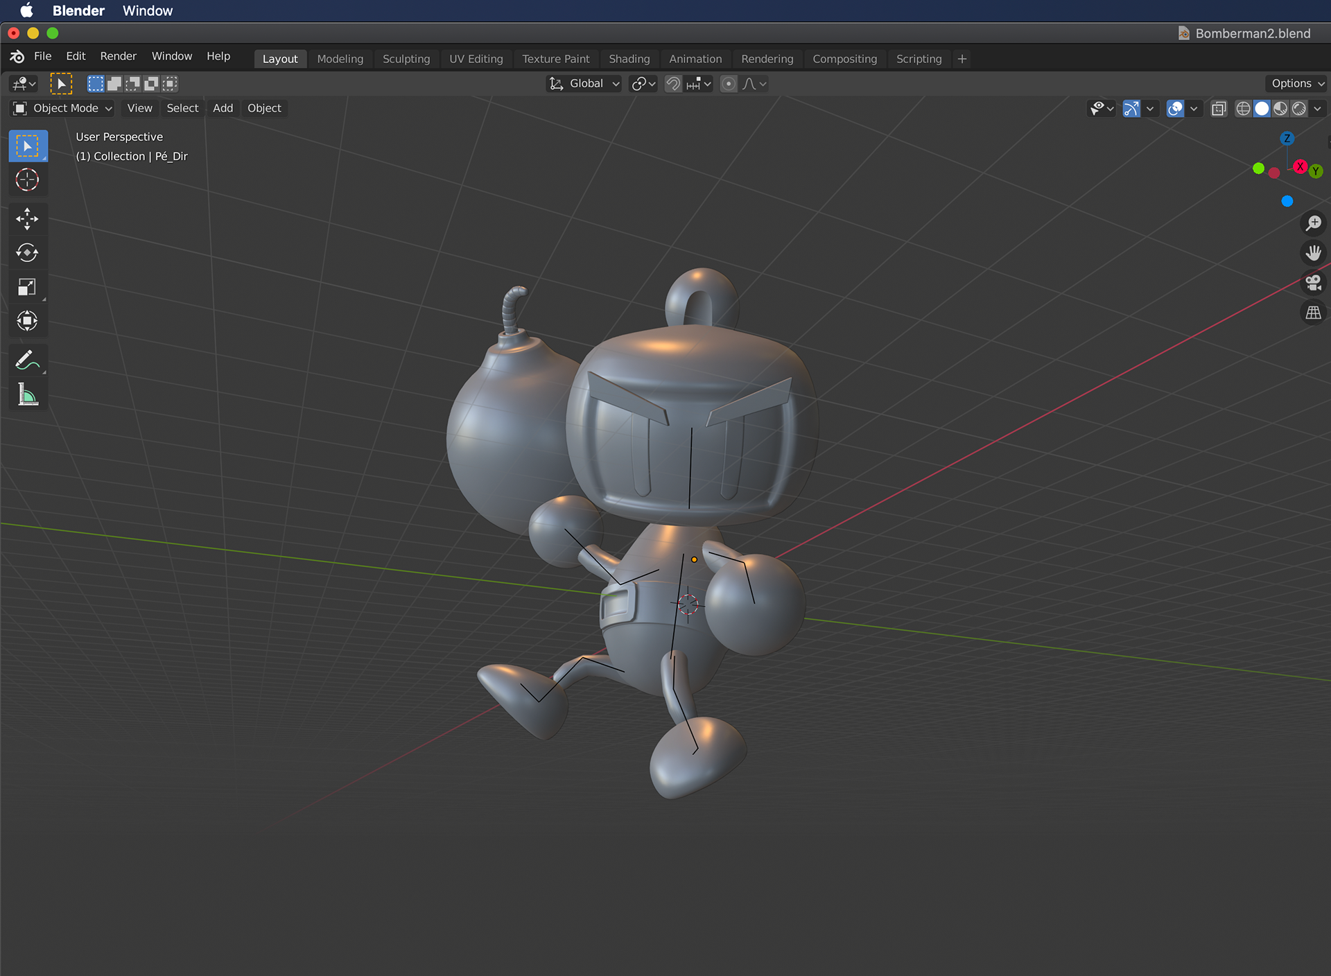Click the Blender logo menu icon

[x=17, y=57]
